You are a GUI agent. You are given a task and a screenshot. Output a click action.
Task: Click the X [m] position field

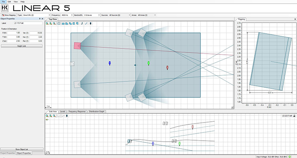[14, 33]
